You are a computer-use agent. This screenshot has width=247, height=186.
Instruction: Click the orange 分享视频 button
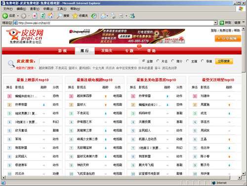point(228,38)
